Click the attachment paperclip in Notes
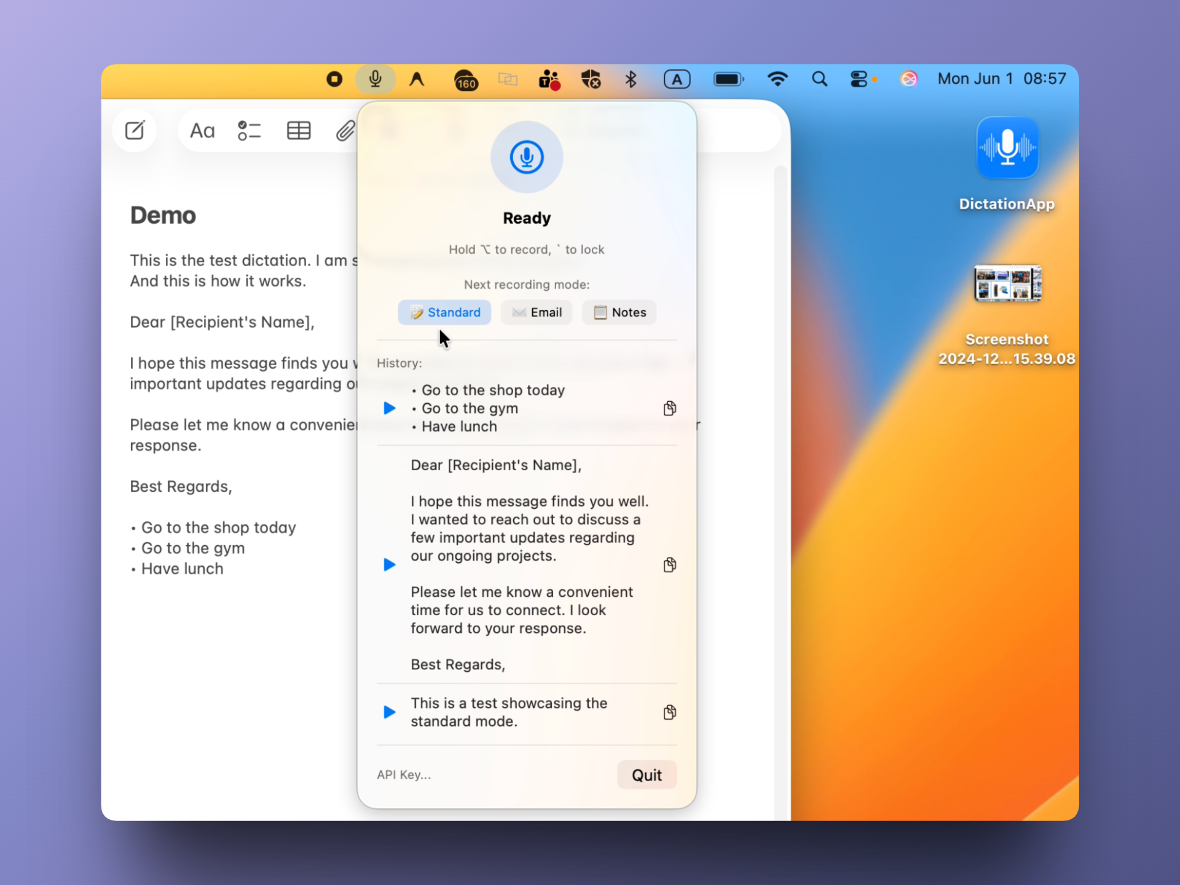The height and width of the screenshot is (885, 1180). coord(345,130)
